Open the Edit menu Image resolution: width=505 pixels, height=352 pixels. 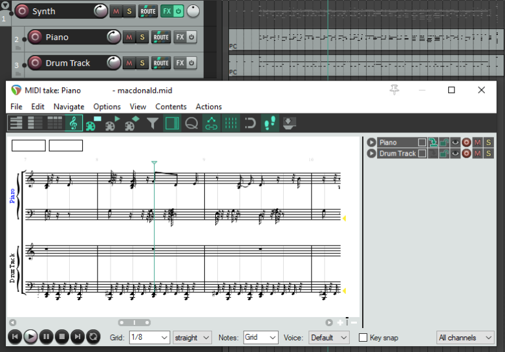38,107
